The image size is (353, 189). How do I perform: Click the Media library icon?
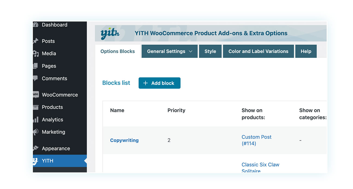pyautogui.click(x=36, y=54)
